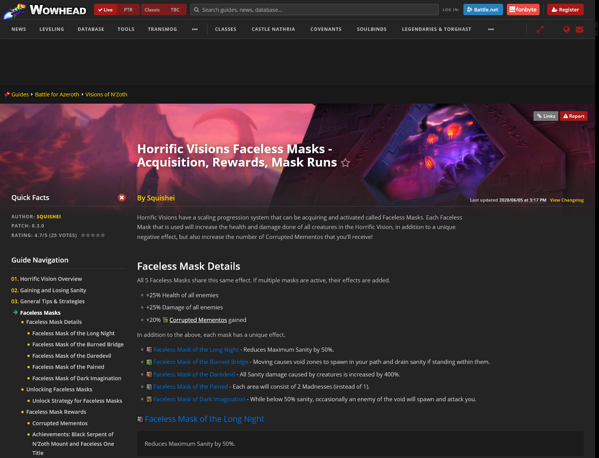Open the Soulbinds menu

click(372, 29)
